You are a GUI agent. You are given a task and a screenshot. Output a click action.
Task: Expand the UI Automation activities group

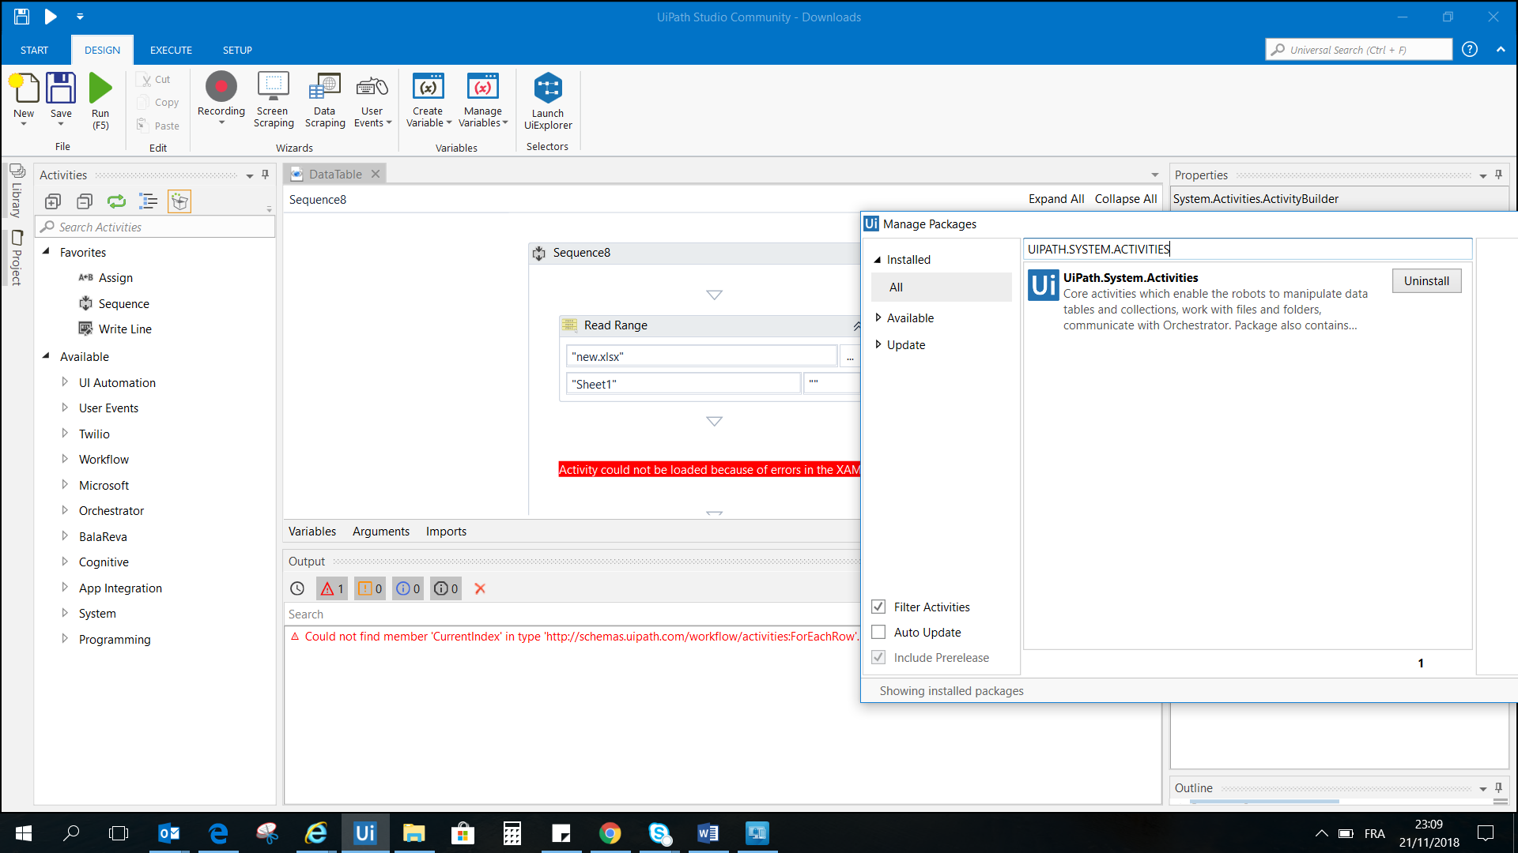pos(65,382)
